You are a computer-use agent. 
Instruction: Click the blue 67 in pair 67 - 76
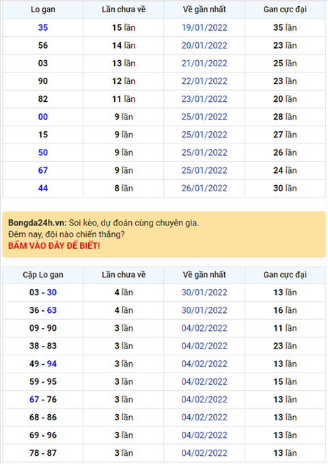[x=34, y=400]
